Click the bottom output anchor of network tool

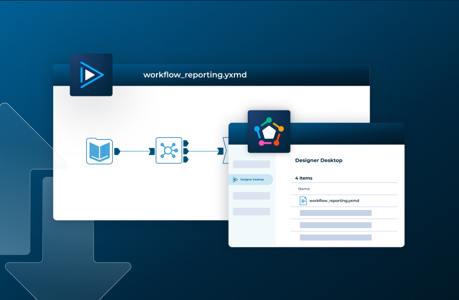(x=185, y=159)
